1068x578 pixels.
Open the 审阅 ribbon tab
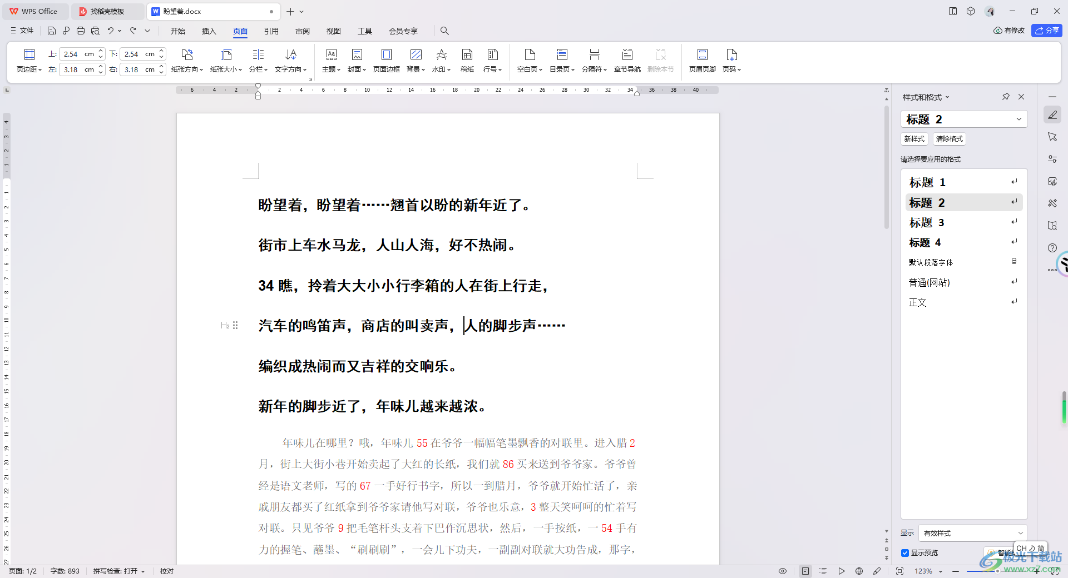[303, 31]
